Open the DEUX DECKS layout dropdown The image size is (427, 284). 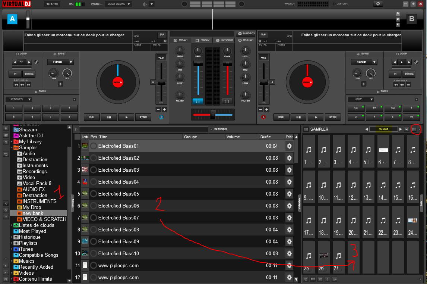coord(118,4)
